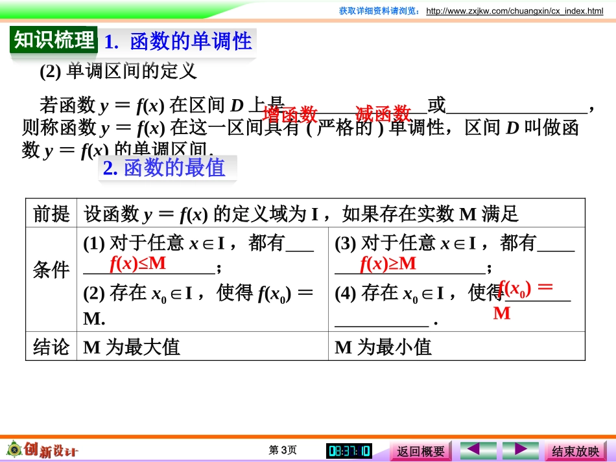Image resolution: width=616 pixels, height=462 pixels.
Task: Click the red answer f(x₀) = M
Action: (x=523, y=300)
